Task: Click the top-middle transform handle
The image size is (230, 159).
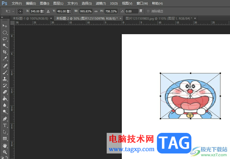Action: pyautogui.click(x=190, y=73)
